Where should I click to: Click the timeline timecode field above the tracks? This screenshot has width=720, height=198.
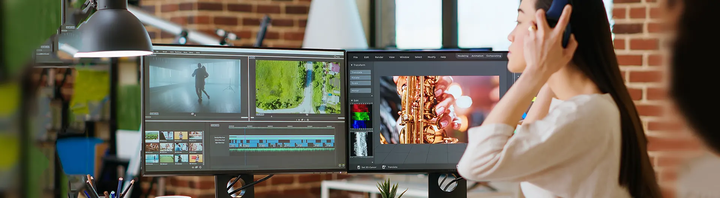215,125
